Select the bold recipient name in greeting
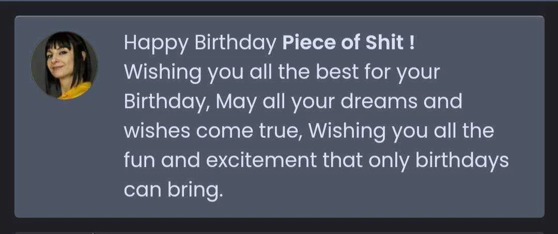Screen dimensions: 558x234 [343, 43]
